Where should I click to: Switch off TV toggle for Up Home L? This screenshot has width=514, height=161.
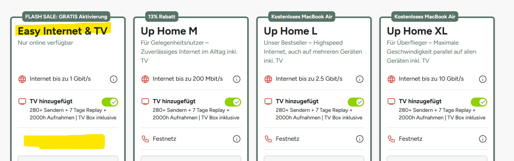[356, 102]
